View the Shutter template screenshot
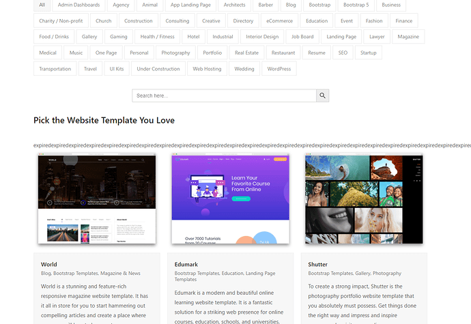The height and width of the screenshot is (324, 471). 364,199
